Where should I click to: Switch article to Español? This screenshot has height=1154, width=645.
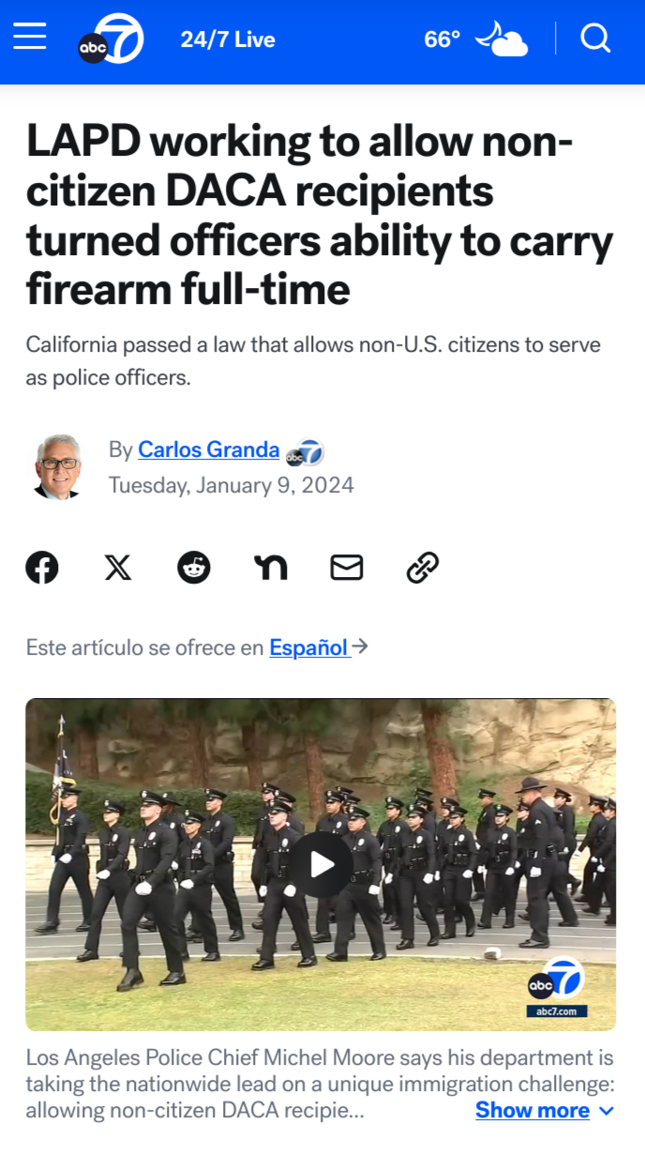point(309,647)
